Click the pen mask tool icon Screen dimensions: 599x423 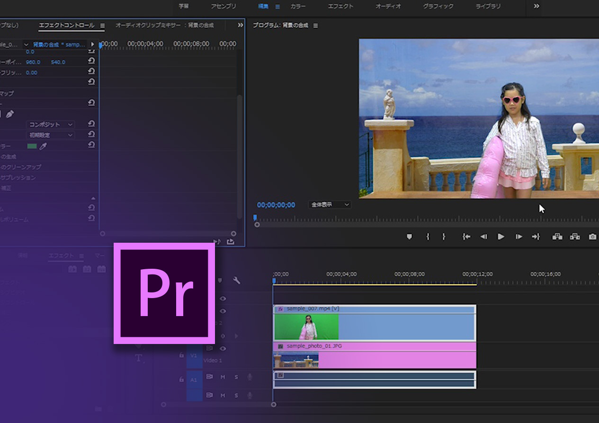coord(10,114)
